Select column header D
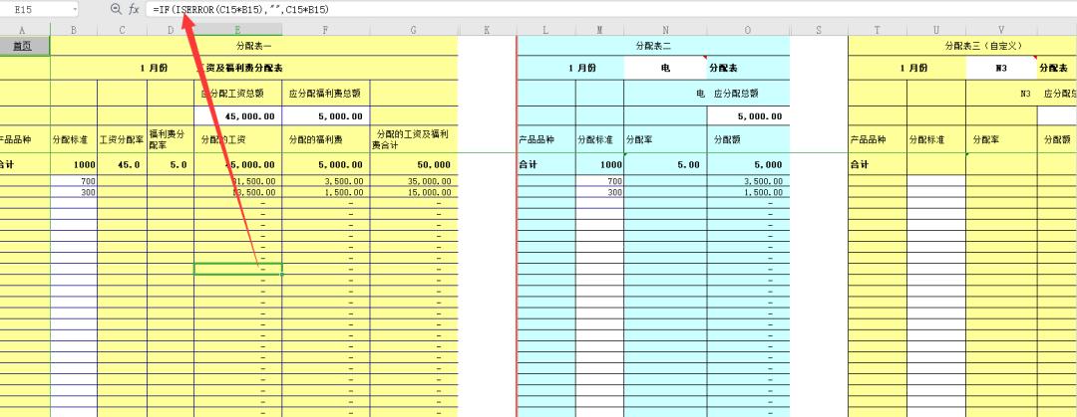1077x417 pixels. click(x=171, y=30)
